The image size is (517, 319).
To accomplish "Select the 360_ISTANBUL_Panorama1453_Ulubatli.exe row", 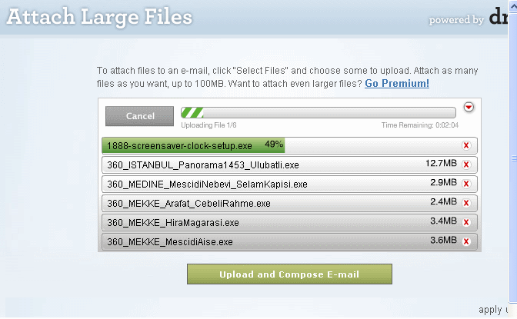I will pyautogui.click(x=231, y=164).
